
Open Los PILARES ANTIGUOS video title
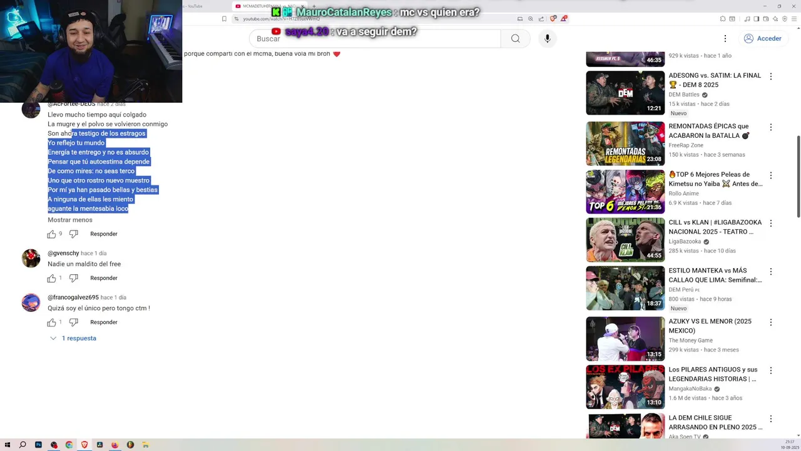point(713,374)
